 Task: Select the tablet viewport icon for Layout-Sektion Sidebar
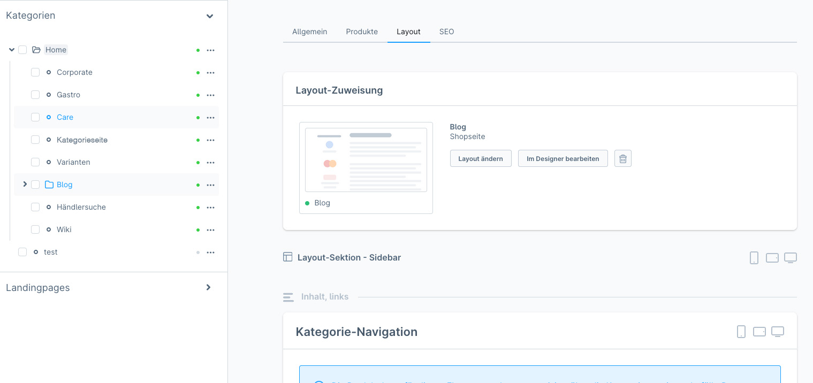click(x=772, y=257)
